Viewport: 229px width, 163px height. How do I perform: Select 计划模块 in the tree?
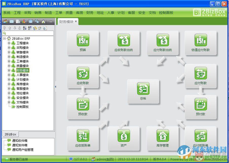point(22,80)
